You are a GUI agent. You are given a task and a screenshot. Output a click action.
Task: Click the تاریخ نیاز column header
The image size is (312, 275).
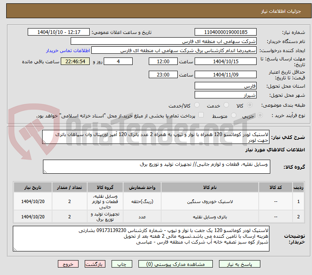[33, 187]
